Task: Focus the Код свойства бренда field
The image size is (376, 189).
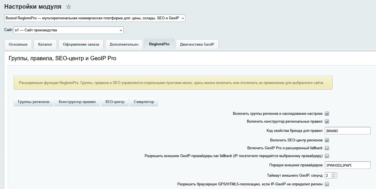Action: [347, 131]
